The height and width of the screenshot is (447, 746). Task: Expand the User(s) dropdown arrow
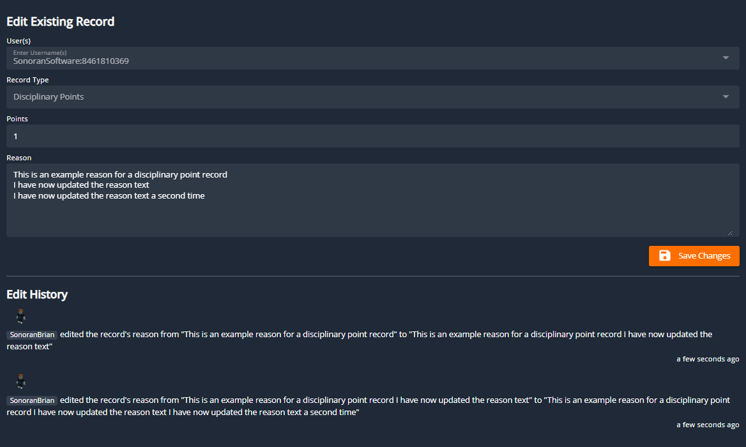coord(726,58)
